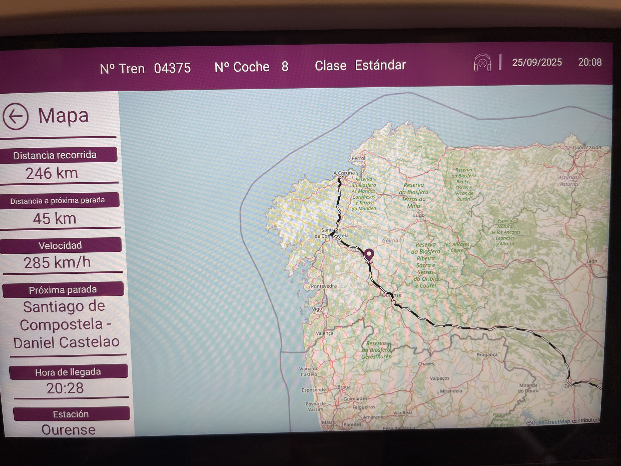Select the Distancia a próxima parada label
The width and height of the screenshot is (621, 466).
click(x=58, y=201)
